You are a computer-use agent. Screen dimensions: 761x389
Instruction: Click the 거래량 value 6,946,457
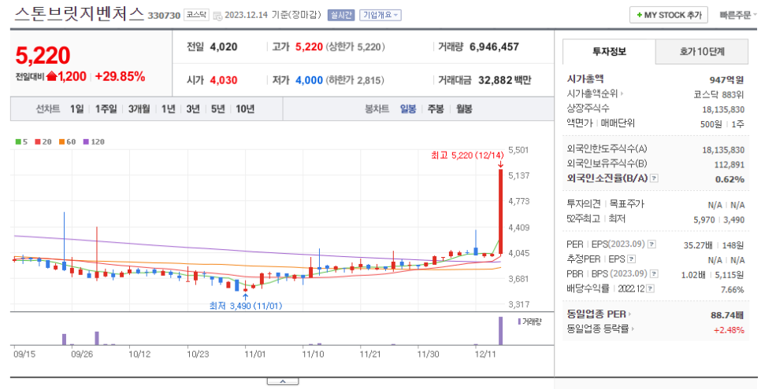click(494, 47)
